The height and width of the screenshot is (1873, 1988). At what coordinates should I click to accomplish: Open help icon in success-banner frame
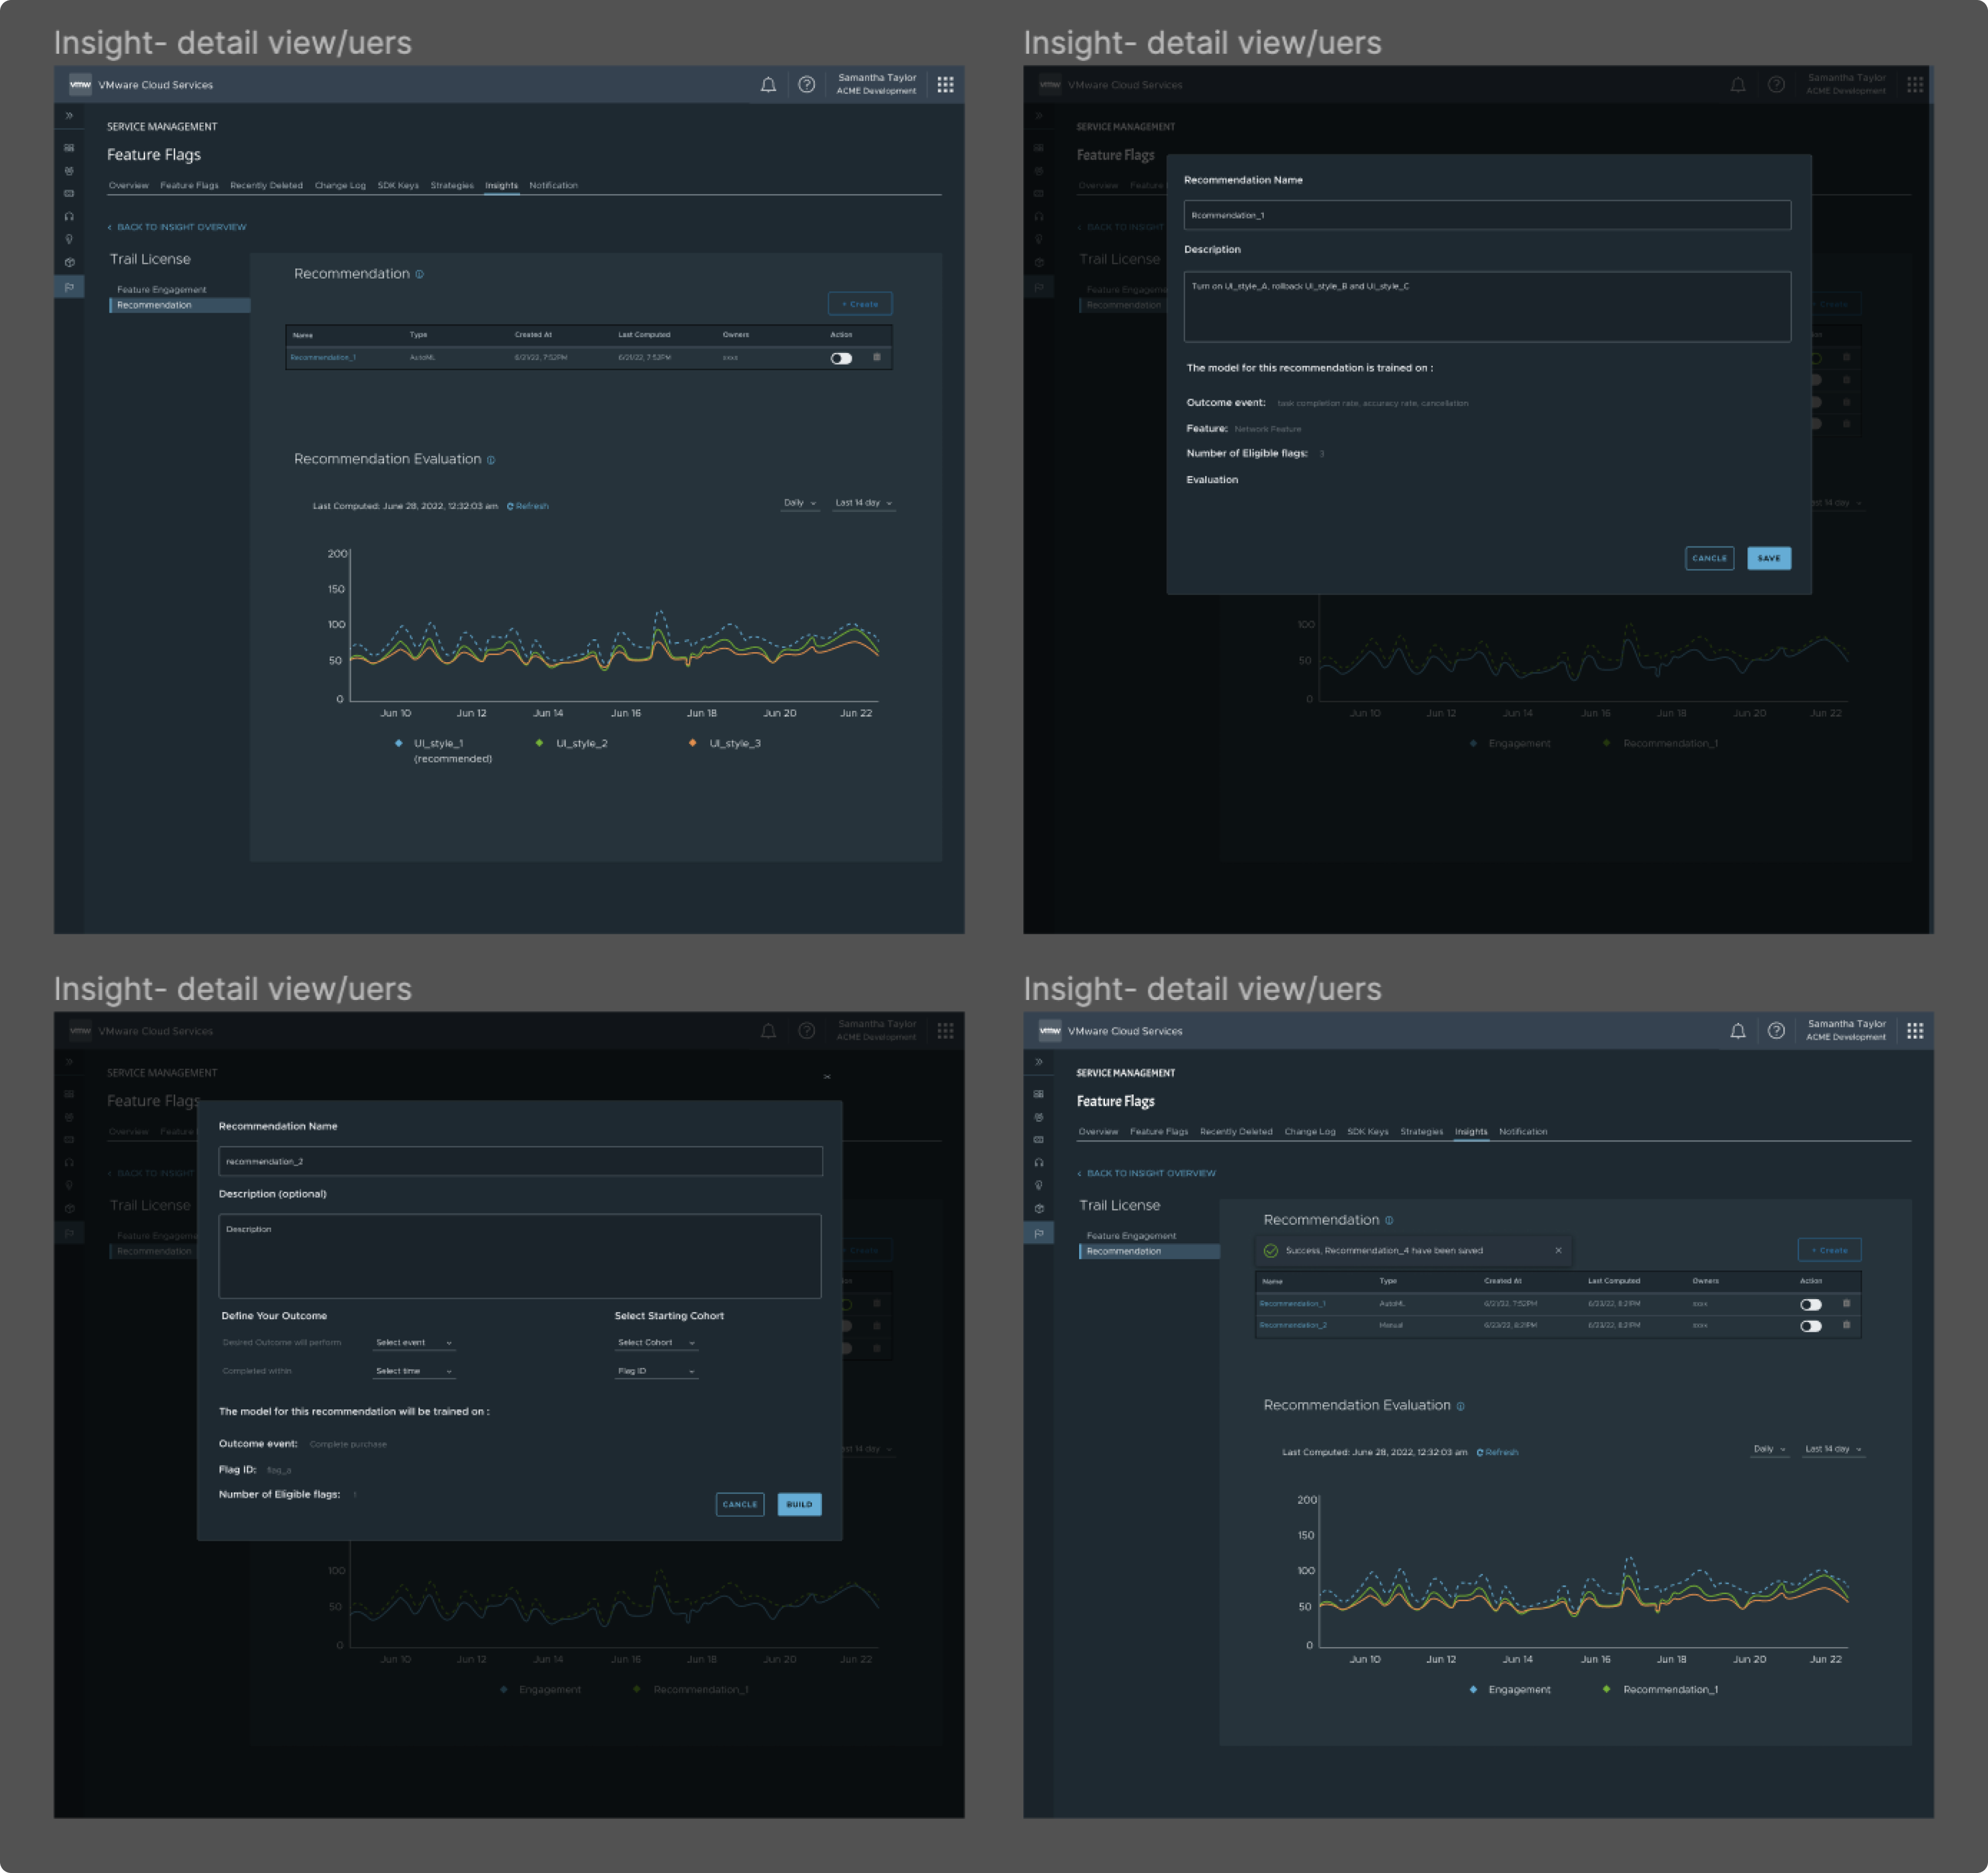[x=1776, y=1031]
